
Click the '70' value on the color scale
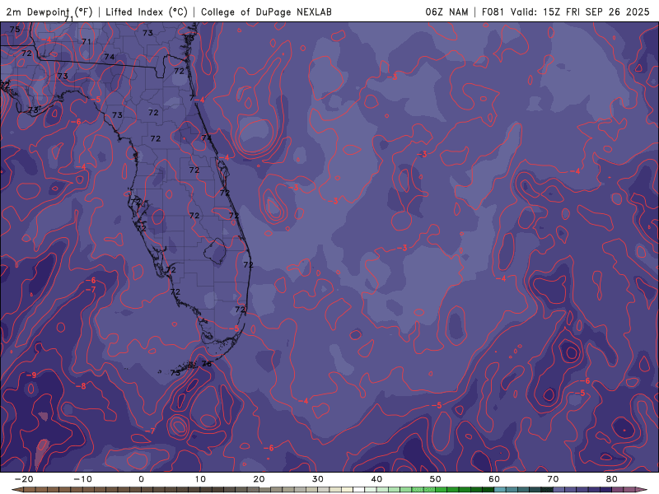pyautogui.click(x=553, y=479)
